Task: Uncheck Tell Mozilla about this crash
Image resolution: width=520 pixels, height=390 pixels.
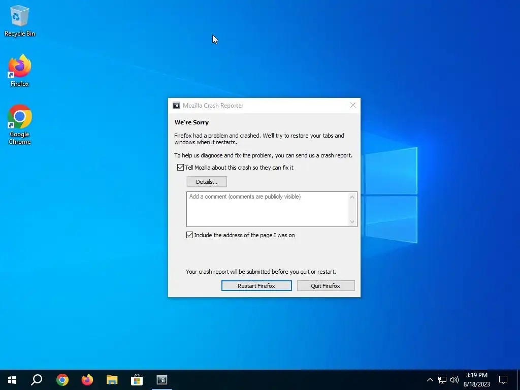Action: point(180,168)
